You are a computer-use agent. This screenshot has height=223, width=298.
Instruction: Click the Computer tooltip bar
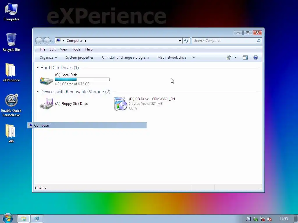point(87,125)
